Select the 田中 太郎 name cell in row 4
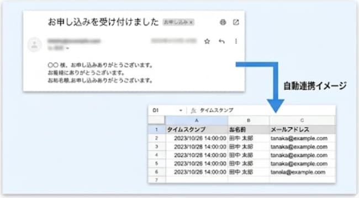This screenshot has height=198, width=359. coord(249,155)
